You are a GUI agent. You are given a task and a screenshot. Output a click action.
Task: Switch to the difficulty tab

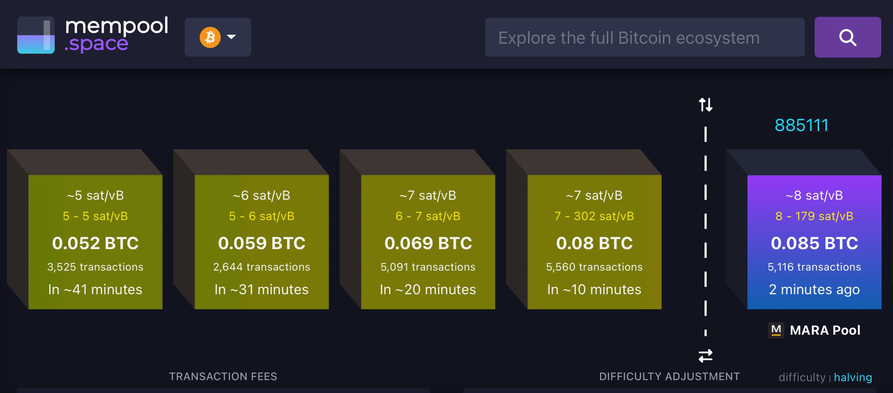pyautogui.click(x=802, y=377)
